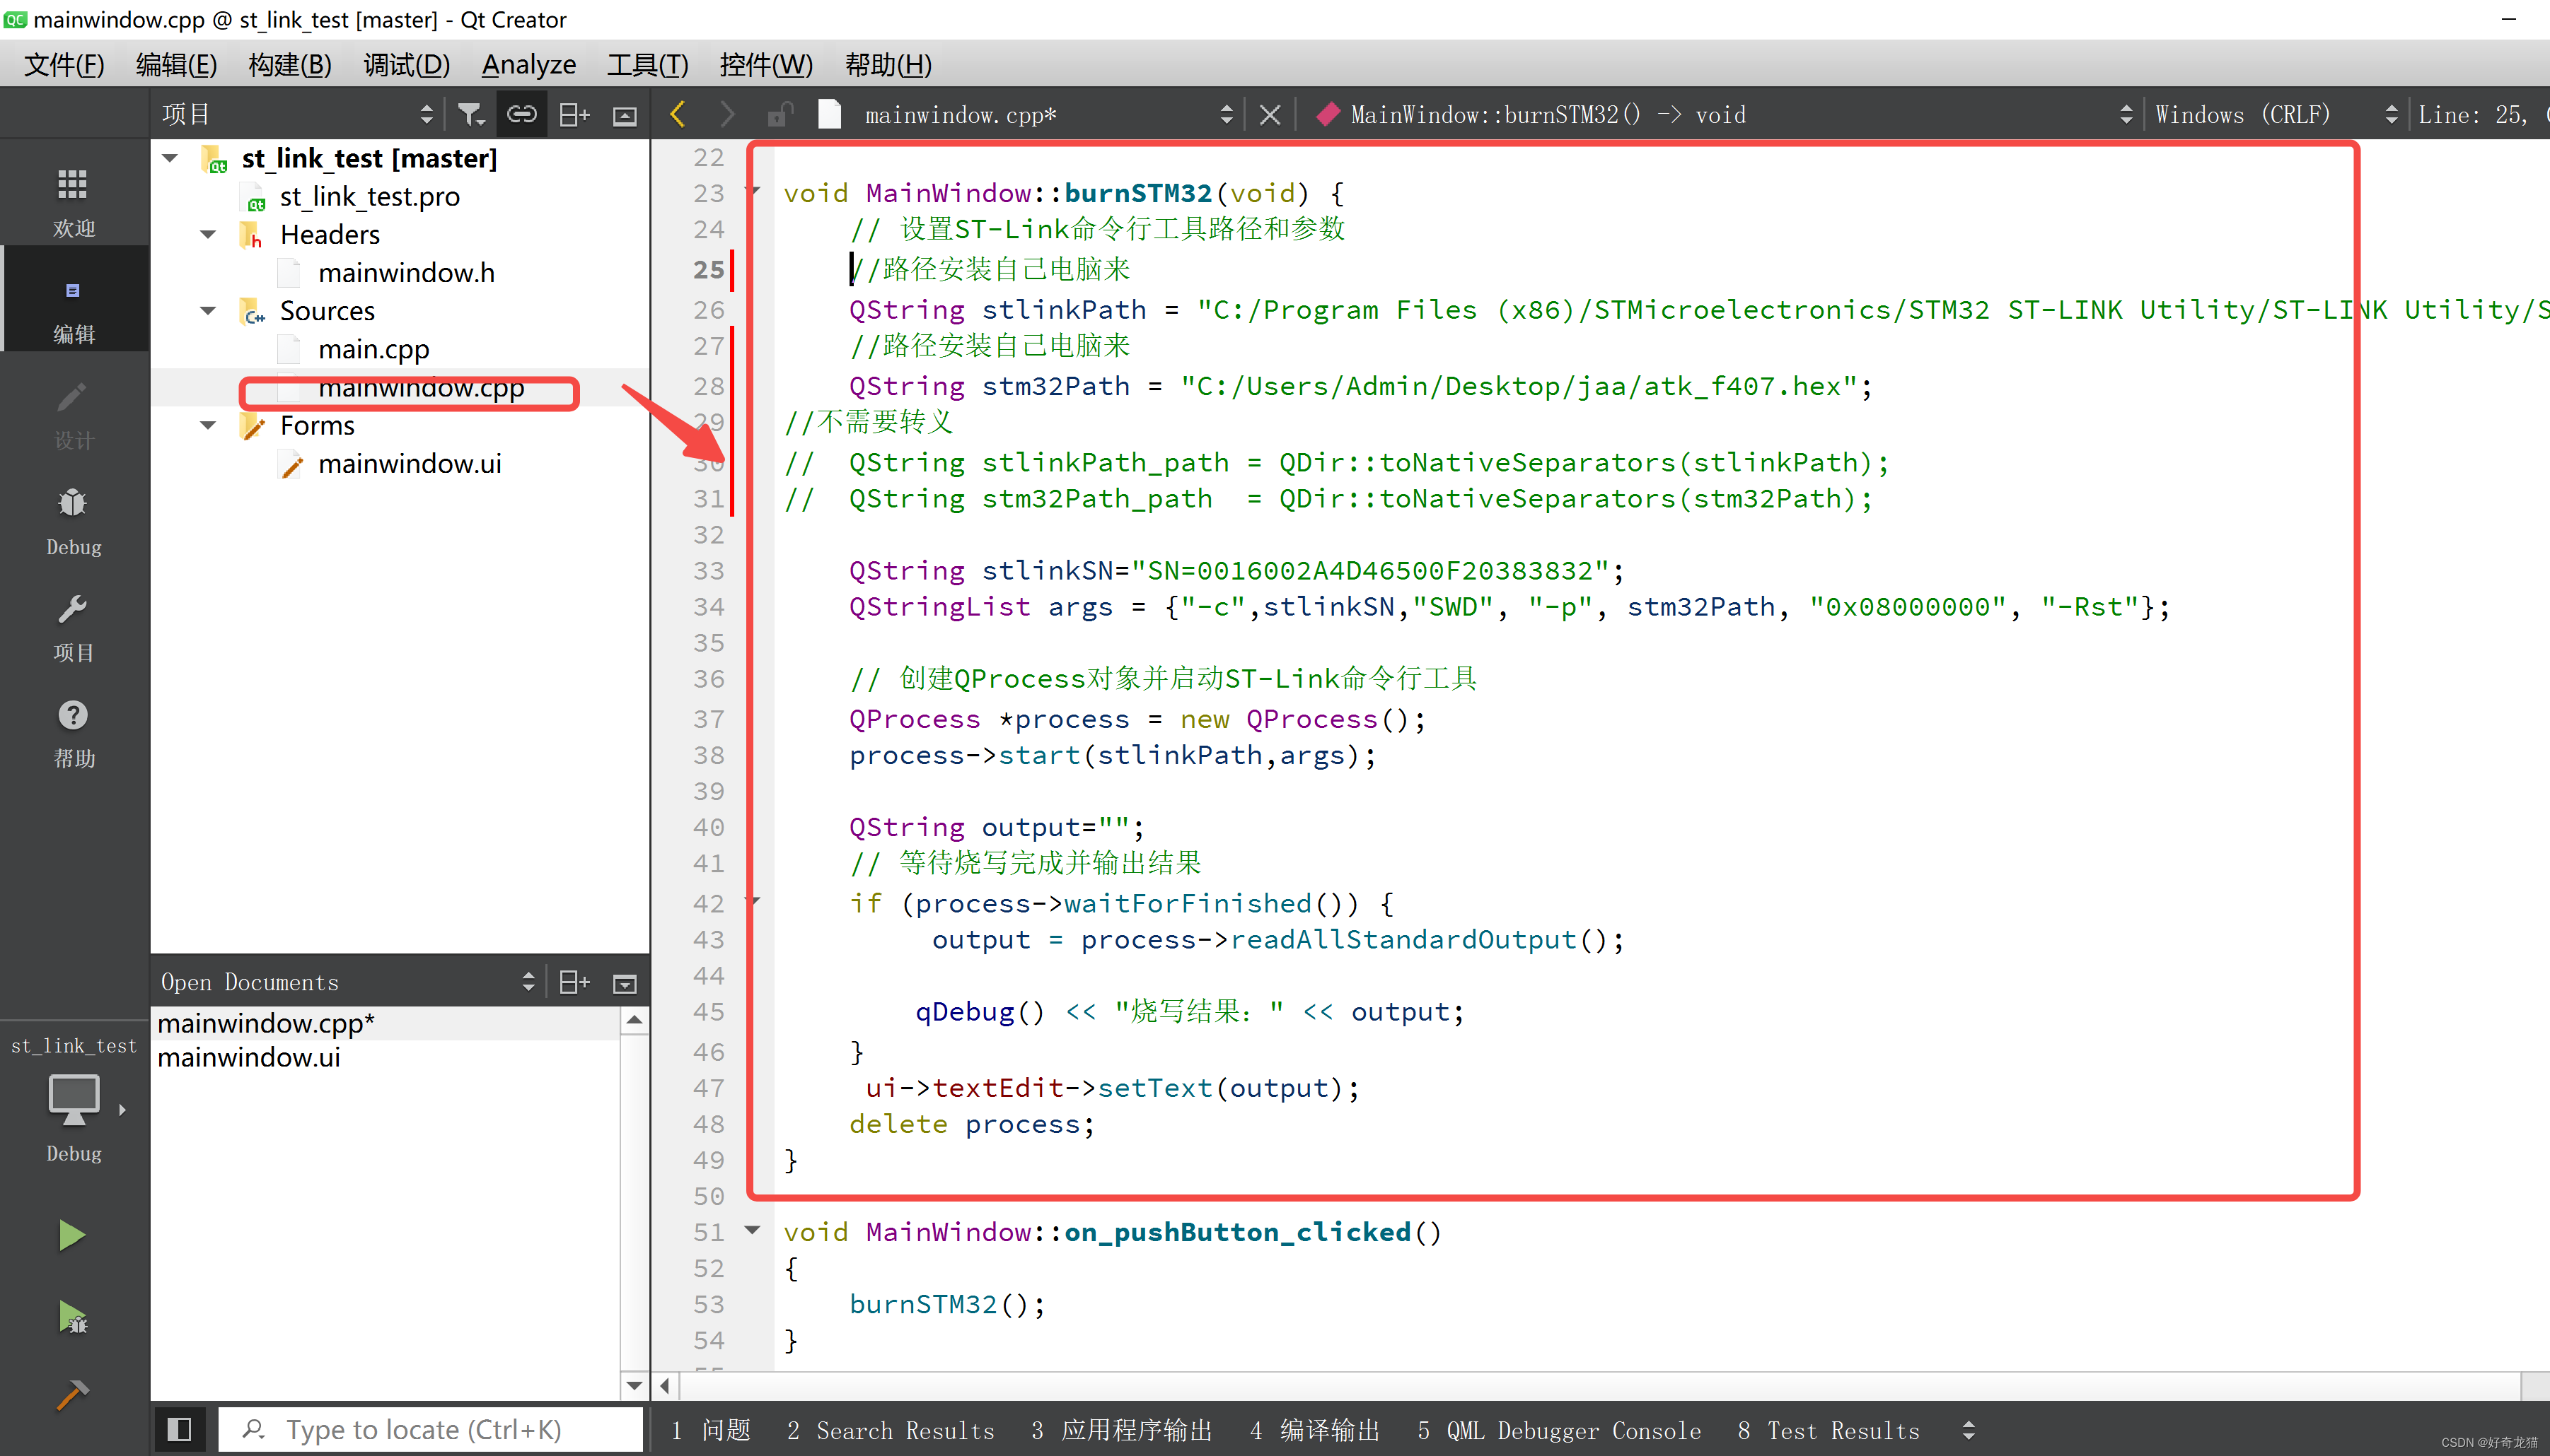This screenshot has height=1456, width=2550.
Task: Close the project side panel
Action: tap(625, 115)
